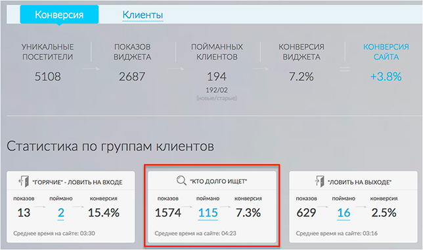The height and width of the screenshot is (250, 423).
Task: Click the 1574 impressions count
Action: pos(167,213)
